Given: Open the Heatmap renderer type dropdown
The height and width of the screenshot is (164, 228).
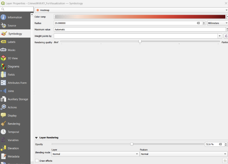Looking at the screenshot, I should pyautogui.click(x=131, y=10).
